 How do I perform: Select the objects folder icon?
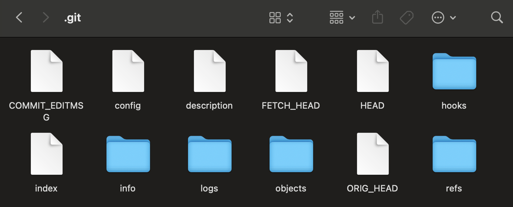(291, 154)
